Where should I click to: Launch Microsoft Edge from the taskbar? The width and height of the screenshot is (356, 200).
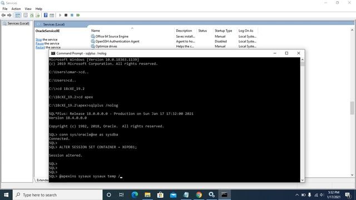[135, 195]
